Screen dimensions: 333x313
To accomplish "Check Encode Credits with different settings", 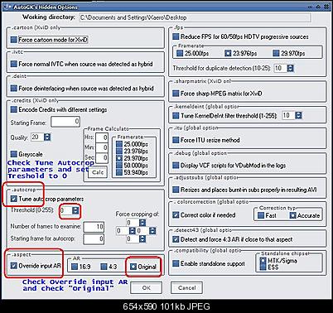I will (x=14, y=109).
